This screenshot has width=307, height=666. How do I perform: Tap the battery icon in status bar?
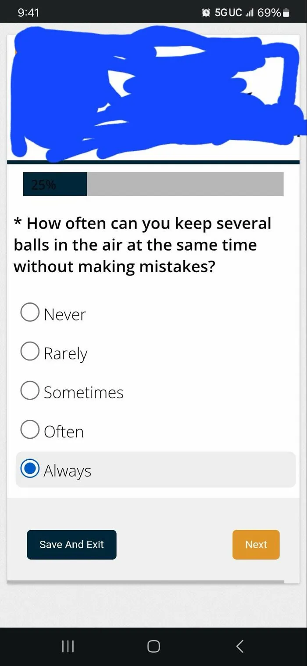coord(286,13)
